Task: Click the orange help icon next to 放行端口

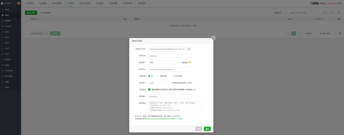Action: coord(190,62)
